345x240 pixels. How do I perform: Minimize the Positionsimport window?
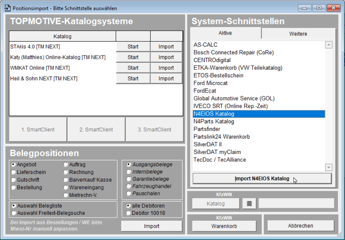pyautogui.click(x=304, y=8)
